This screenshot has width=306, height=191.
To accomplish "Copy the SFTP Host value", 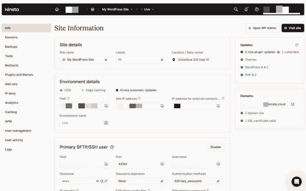I will pos(106,164).
